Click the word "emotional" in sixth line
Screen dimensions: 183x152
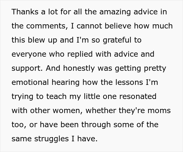(x=30, y=82)
